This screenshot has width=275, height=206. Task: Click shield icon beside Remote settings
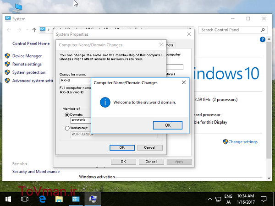[7, 64]
